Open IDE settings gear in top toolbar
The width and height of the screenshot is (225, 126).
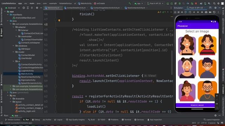pyautogui.click(x=218, y=3)
